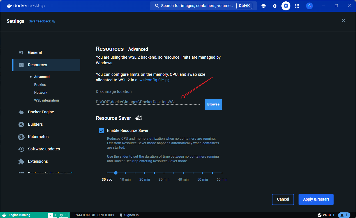Open the engine more options kebab menu

pos(66,215)
